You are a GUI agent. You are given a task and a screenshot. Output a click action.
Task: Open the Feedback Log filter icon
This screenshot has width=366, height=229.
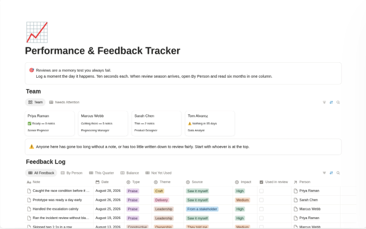pos(324,173)
